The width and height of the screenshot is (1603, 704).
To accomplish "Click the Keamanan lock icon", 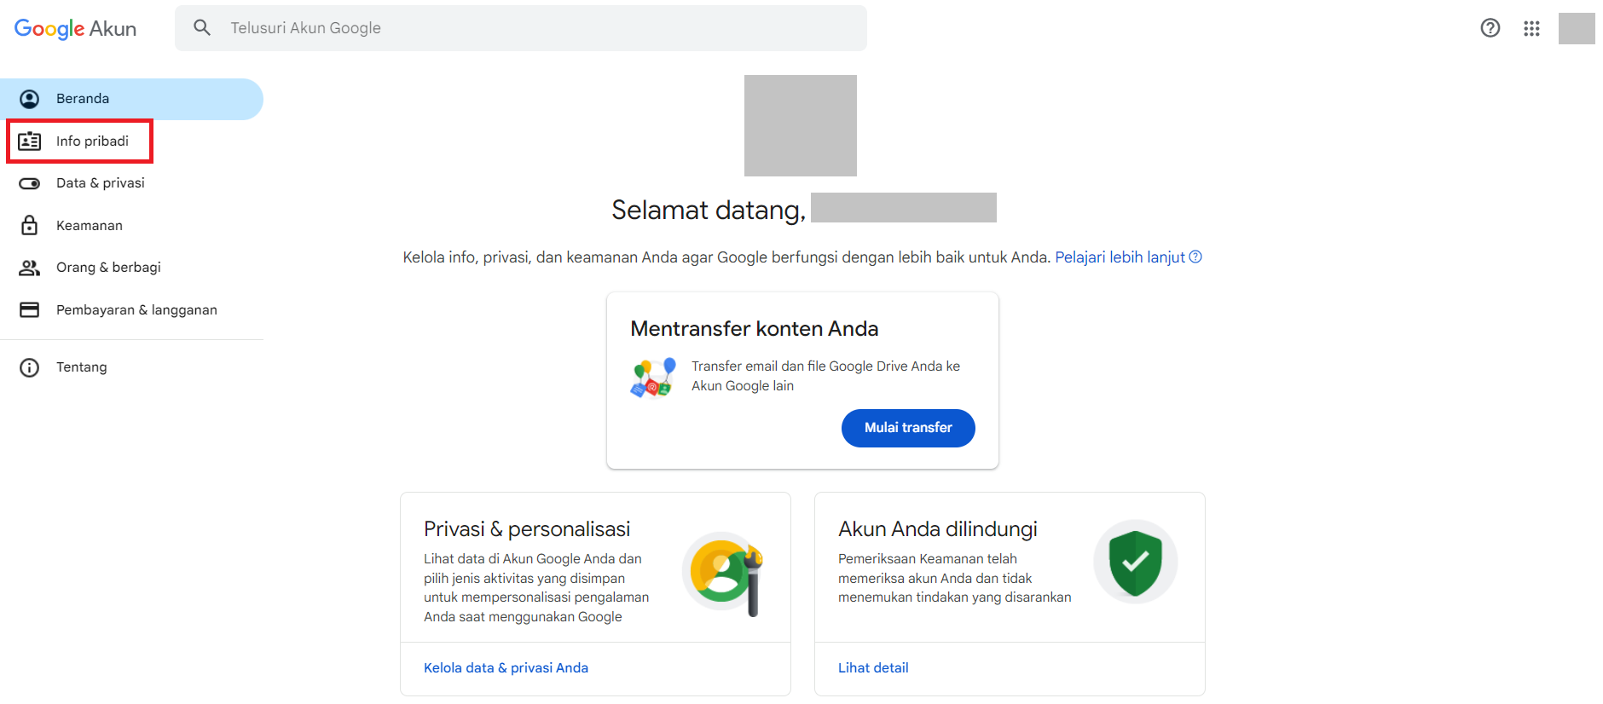I will tap(30, 225).
